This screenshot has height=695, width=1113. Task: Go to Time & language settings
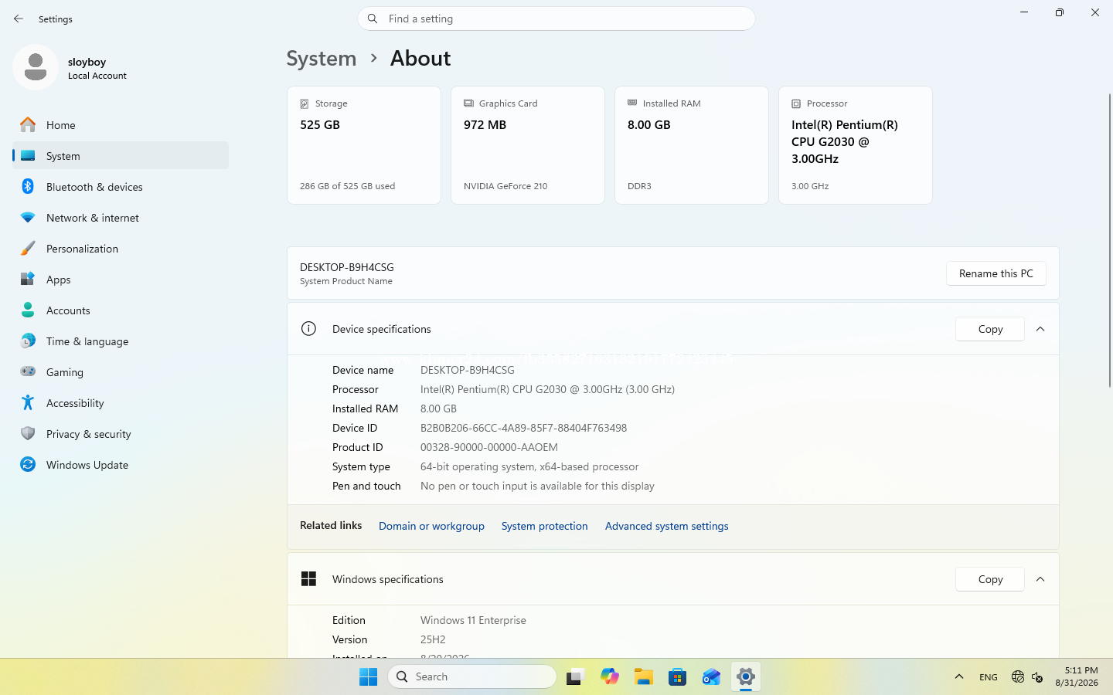pyautogui.click(x=121, y=341)
